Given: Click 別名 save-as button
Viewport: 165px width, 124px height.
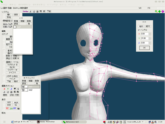Looking at the screenshot, I should point(9,17).
